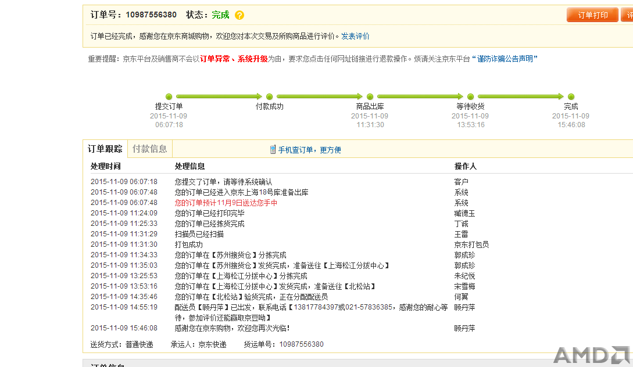Click the green 完成 status text in header
This screenshot has height=367, width=633.
pos(220,15)
